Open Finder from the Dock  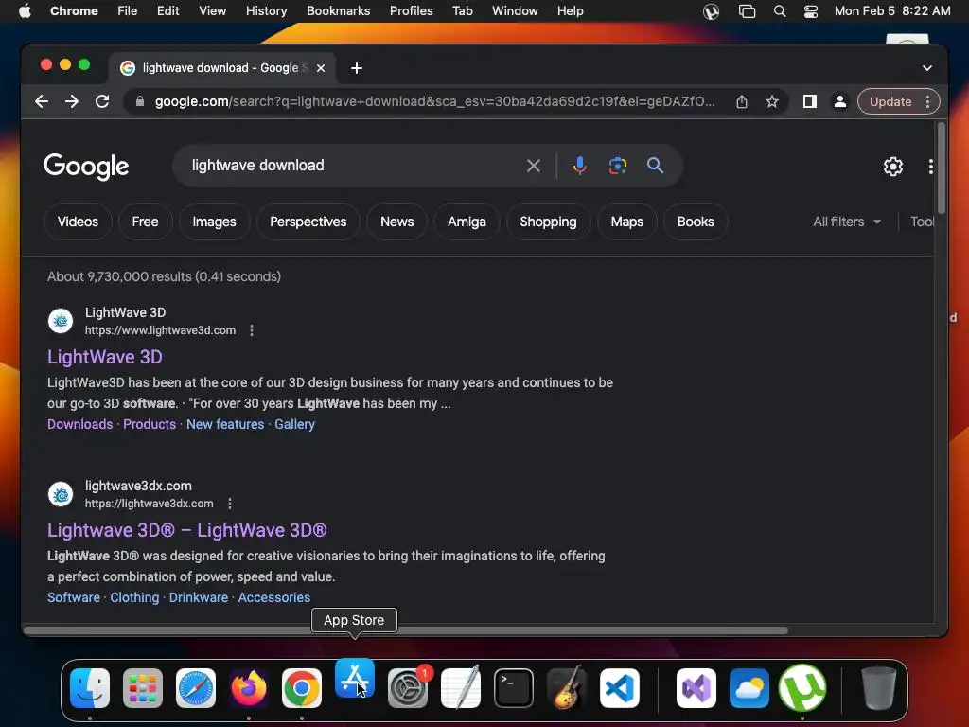click(90, 688)
